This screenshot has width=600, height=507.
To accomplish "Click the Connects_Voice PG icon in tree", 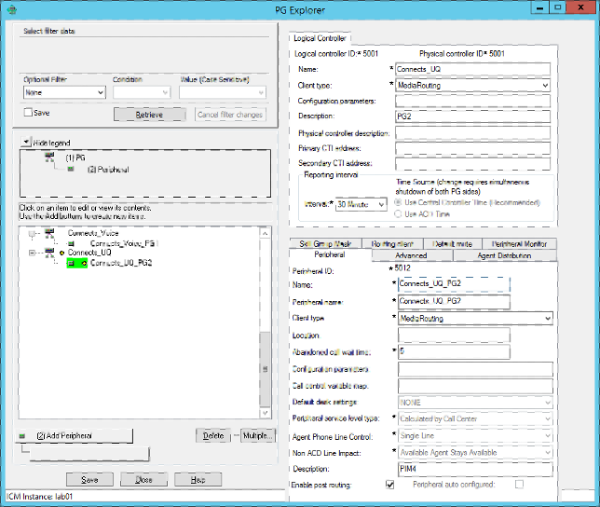I will pos(49,233).
